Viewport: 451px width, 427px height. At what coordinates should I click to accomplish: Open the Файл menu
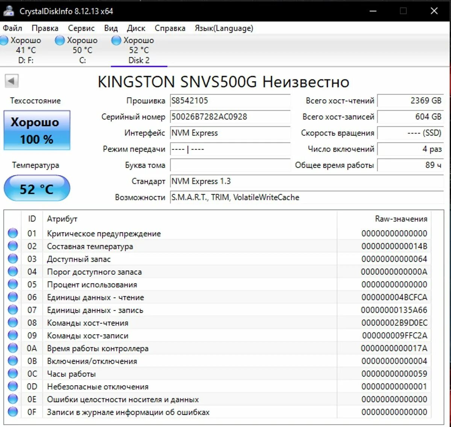[12, 28]
